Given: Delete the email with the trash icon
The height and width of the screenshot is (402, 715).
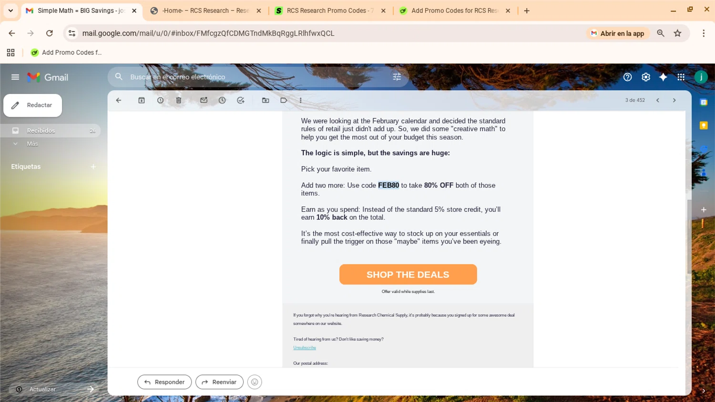Looking at the screenshot, I should point(179,100).
